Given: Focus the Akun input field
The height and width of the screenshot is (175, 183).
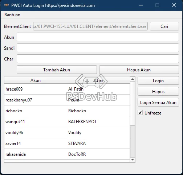Looking at the screenshot, I should point(98,37).
